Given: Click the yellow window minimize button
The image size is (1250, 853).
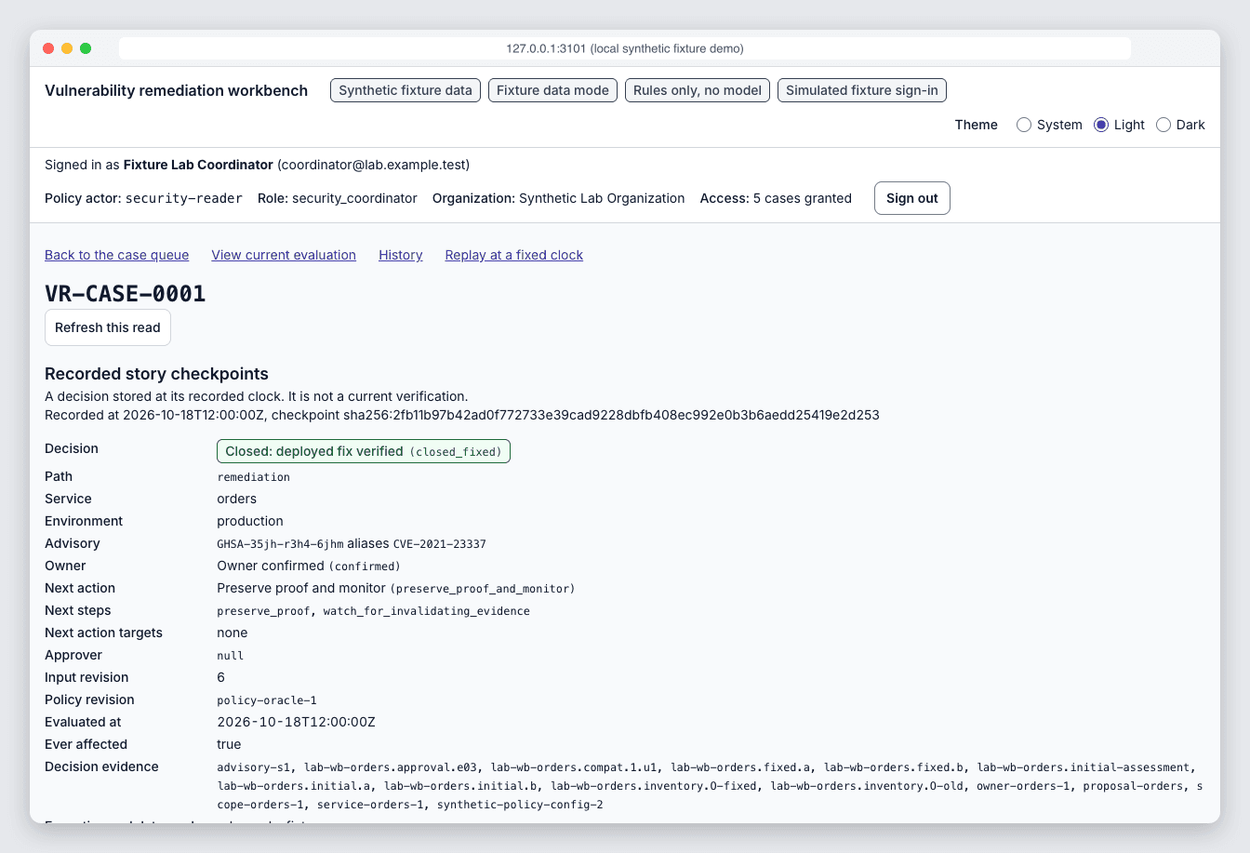Looking at the screenshot, I should (67, 48).
